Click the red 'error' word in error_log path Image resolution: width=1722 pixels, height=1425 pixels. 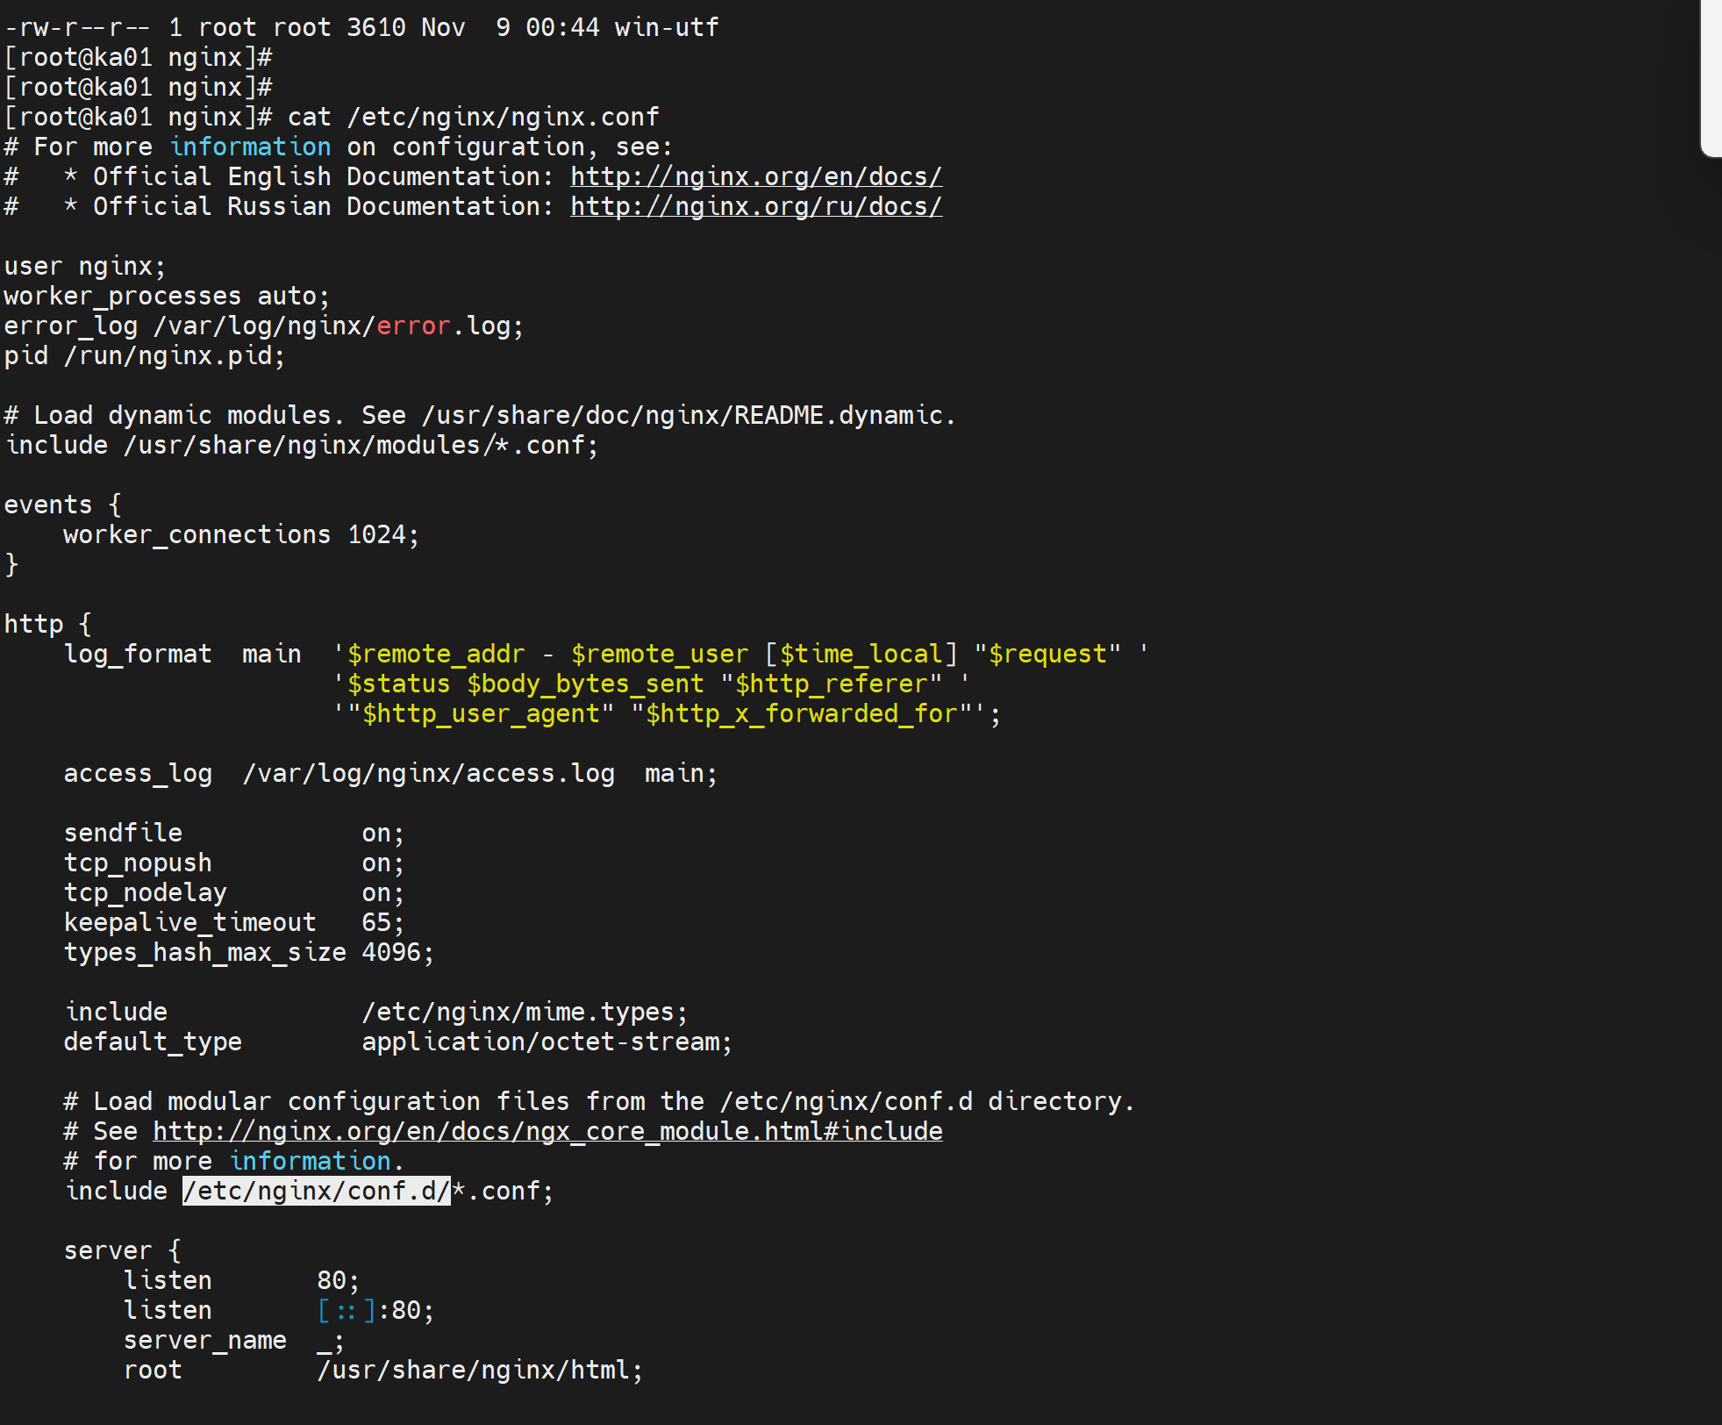click(413, 326)
